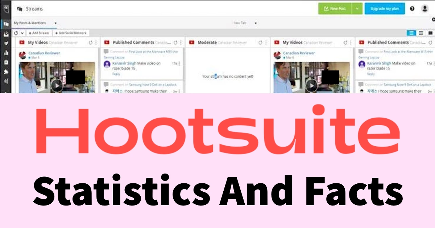Open the right My Videos stream options menu
Viewport: 435px width, 228px height.
tap(351, 42)
